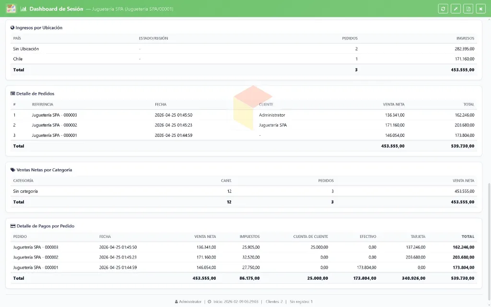Click the clock icon before Inicio in footer
491x307 pixels.
(x=210, y=302)
